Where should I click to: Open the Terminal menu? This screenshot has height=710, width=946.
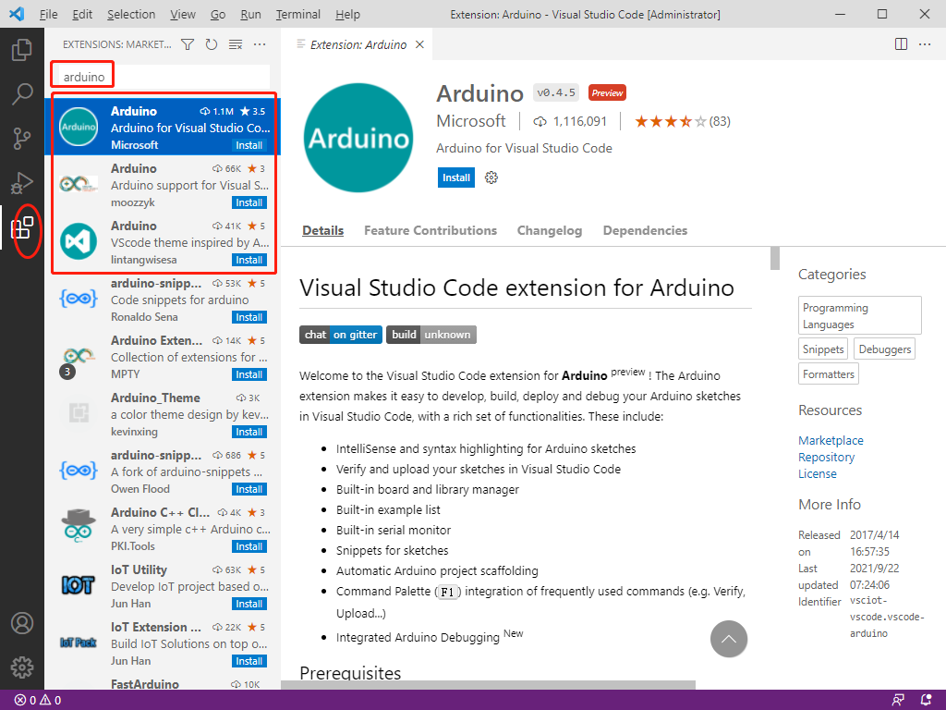[x=297, y=14]
